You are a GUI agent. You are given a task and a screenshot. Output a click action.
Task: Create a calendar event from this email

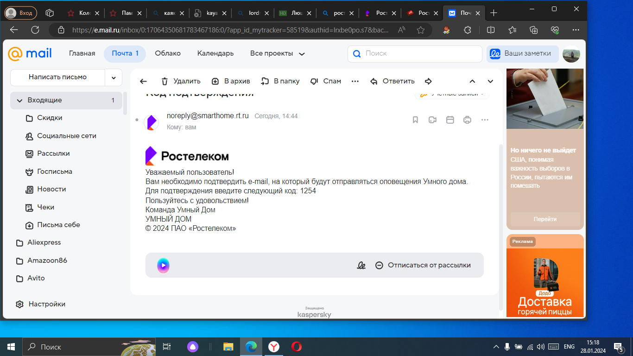tap(450, 120)
